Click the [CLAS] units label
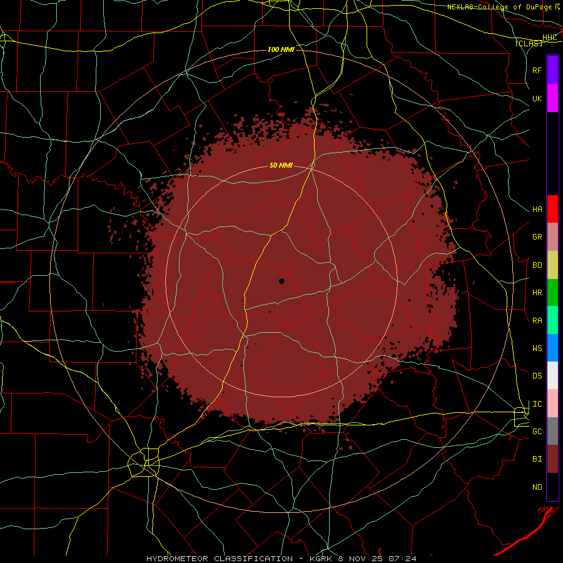This screenshot has height=563, width=563. point(529,43)
